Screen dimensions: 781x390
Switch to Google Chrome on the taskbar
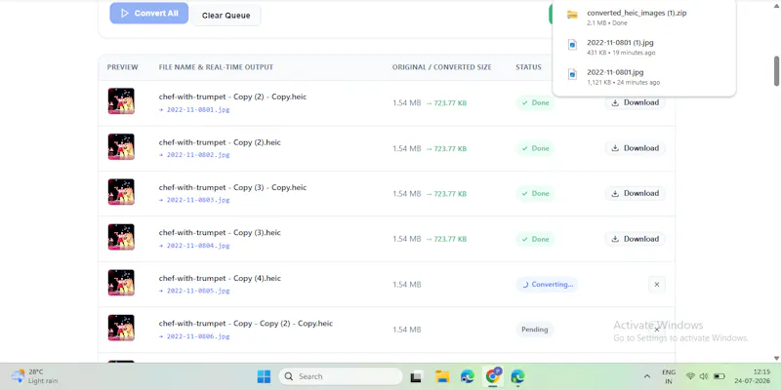click(x=493, y=376)
